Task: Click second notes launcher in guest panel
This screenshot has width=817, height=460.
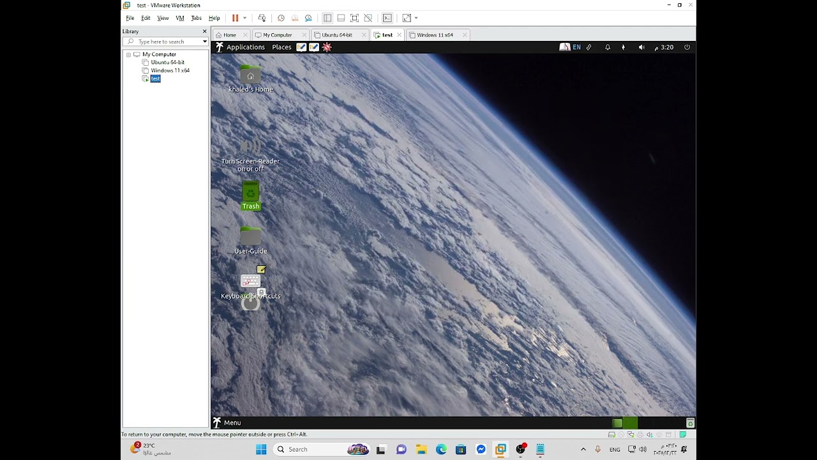Action: tap(314, 47)
